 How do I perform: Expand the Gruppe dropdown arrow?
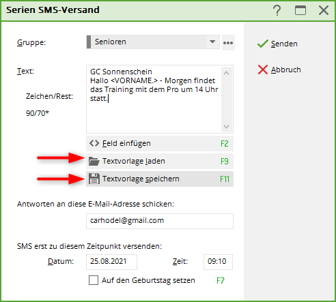point(212,42)
